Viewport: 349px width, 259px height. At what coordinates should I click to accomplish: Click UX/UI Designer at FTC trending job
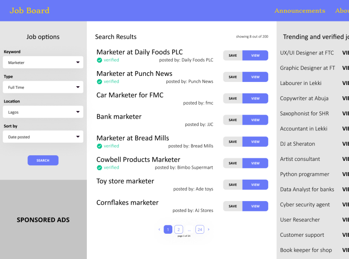(x=307, y=53)
